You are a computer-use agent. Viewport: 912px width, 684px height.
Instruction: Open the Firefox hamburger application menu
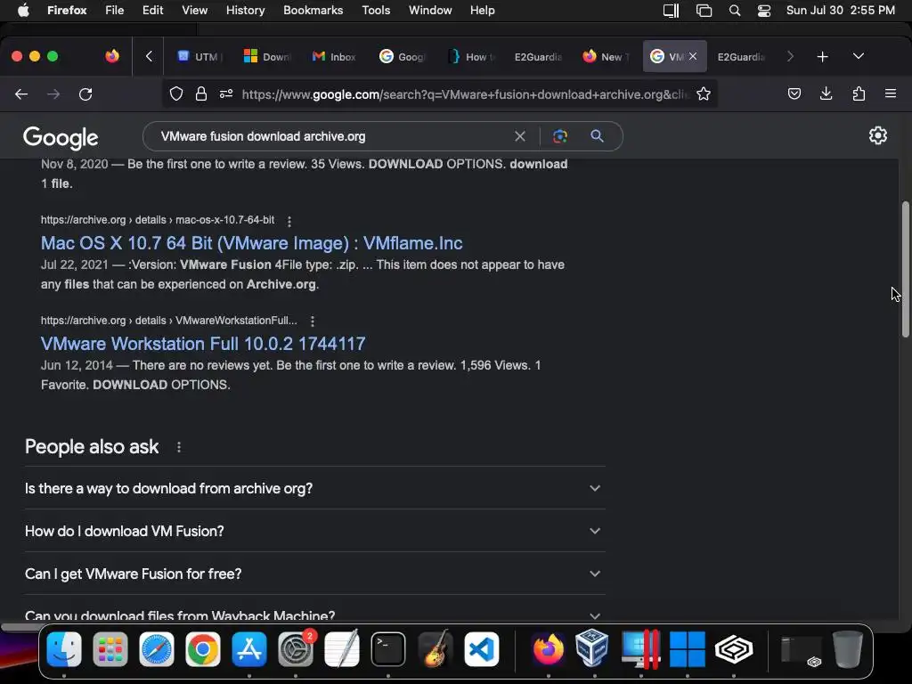tap(891, 94)
